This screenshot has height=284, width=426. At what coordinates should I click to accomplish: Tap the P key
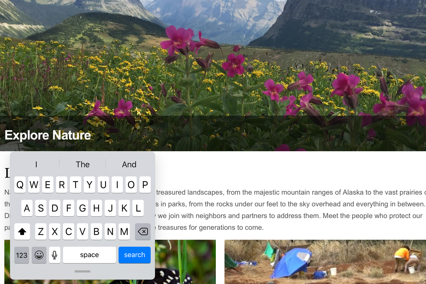pyautogui.click(x=145, y=185)
